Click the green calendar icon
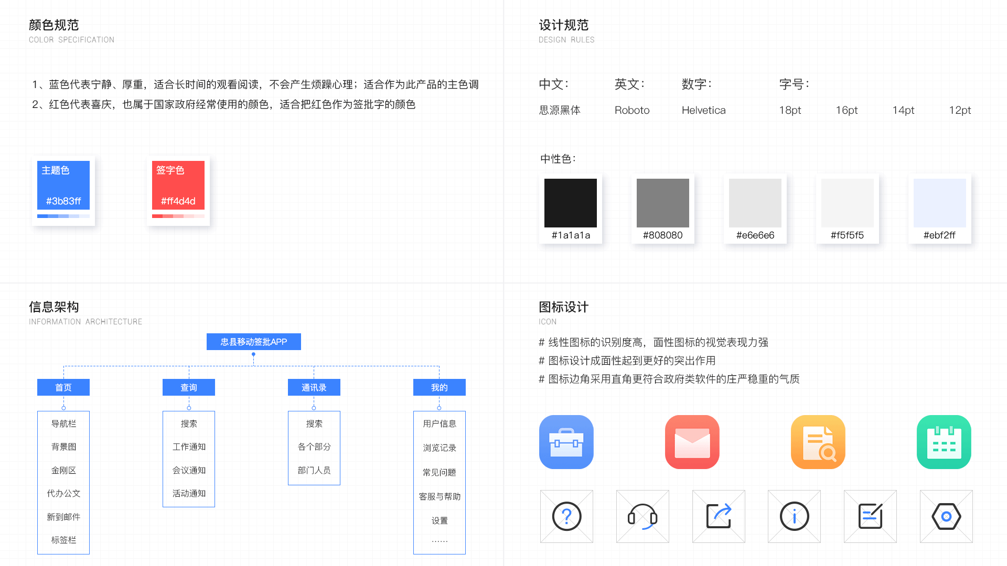Viewport: 1007px width, 566px height. pyautogui.click(x=944, y=442)
